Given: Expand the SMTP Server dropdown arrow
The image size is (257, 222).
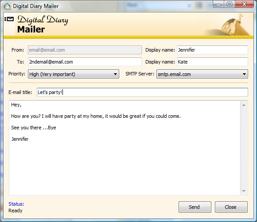Looking at the screenshot, I should click(244, 74).
